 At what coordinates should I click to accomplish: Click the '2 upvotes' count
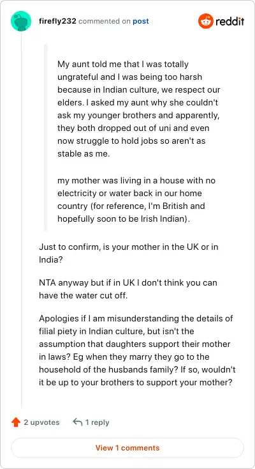point(41,422)
